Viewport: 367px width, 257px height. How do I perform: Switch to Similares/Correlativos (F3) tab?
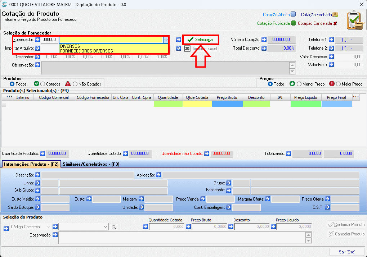tap(91, 164)
